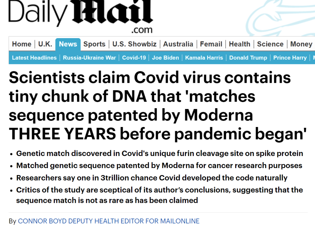This screenshot has height=225, width=315.
Task: Open Kamala Harris topic link
Action: pos(204,58)
